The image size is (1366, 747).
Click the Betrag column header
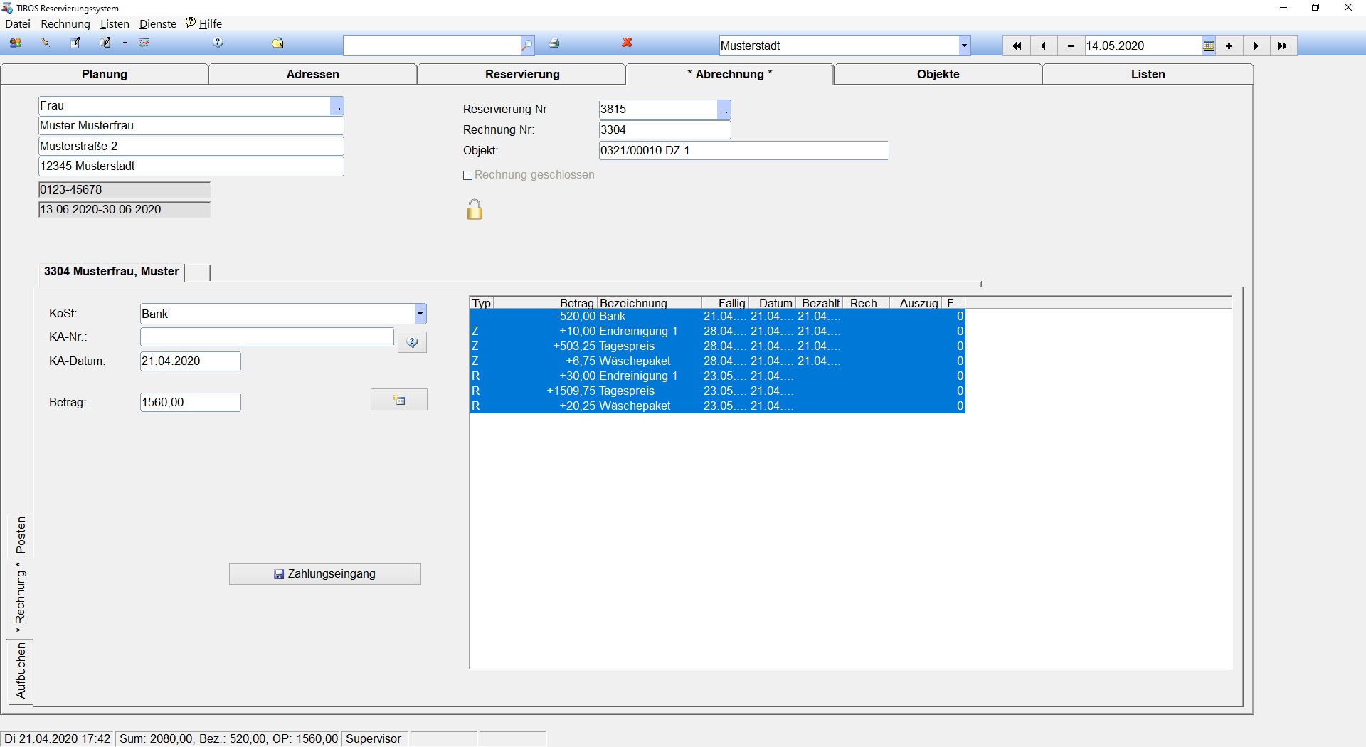click(x=544, y=303)
